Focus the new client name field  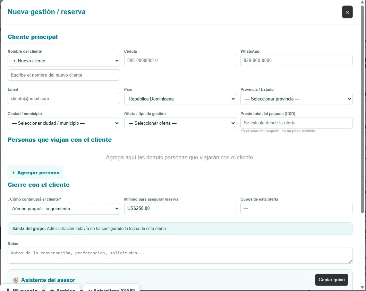[x=64, y=75]
